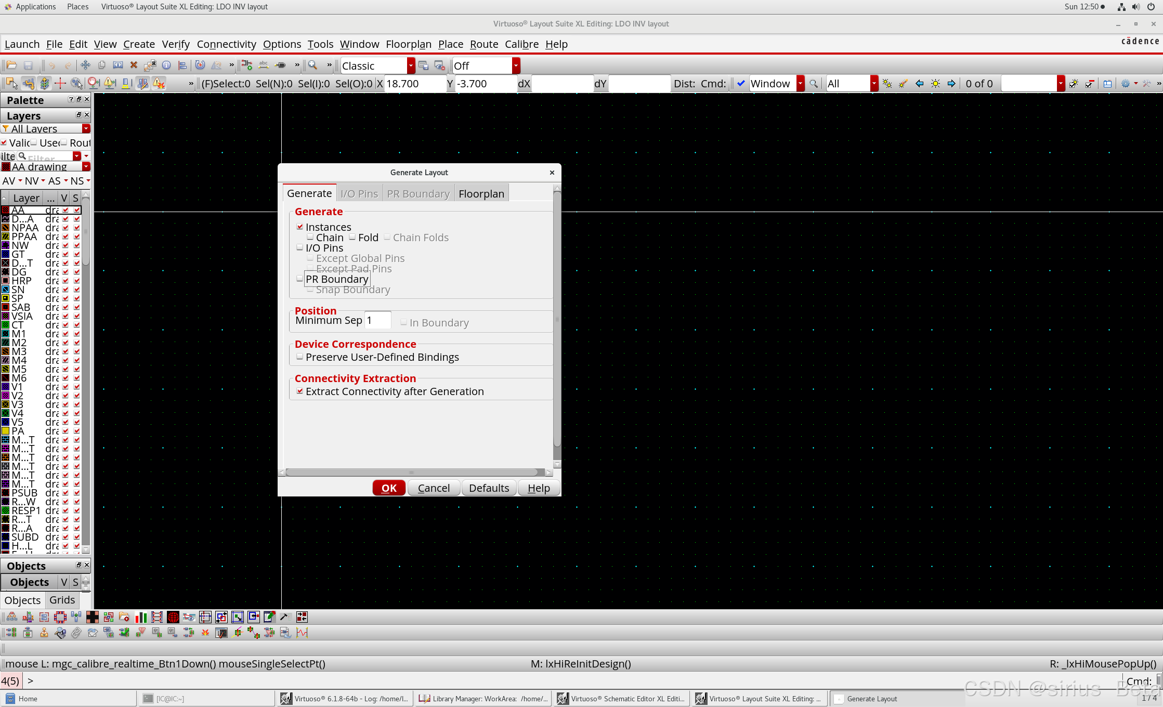Viewport: 1163px width, 707px height.
Task: Click the Stretch tool icon
Action: click(118, 65)
